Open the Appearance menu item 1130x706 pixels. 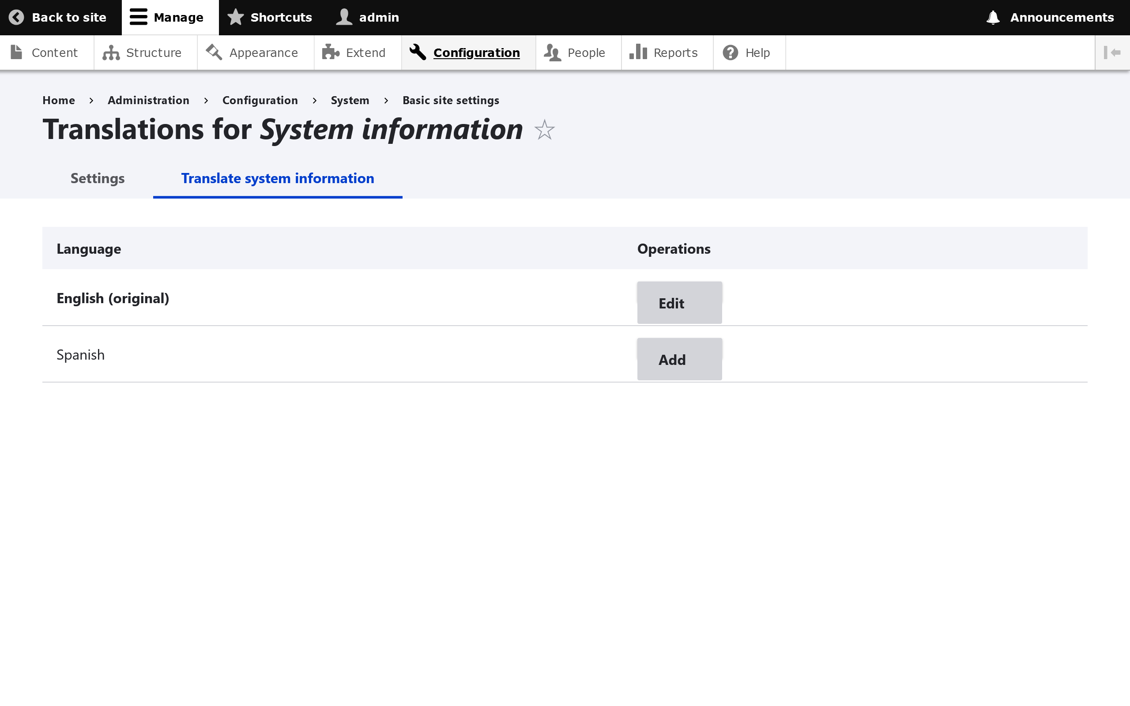[256, 53]
